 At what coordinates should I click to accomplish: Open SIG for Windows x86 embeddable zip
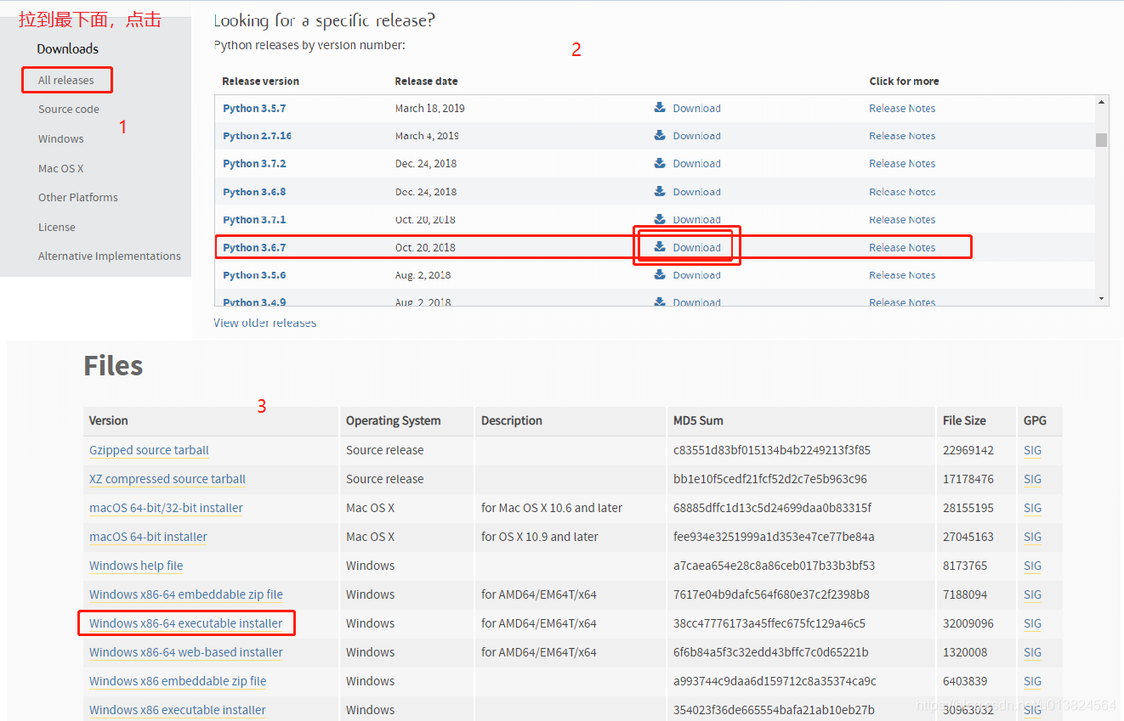[1032, 681]
